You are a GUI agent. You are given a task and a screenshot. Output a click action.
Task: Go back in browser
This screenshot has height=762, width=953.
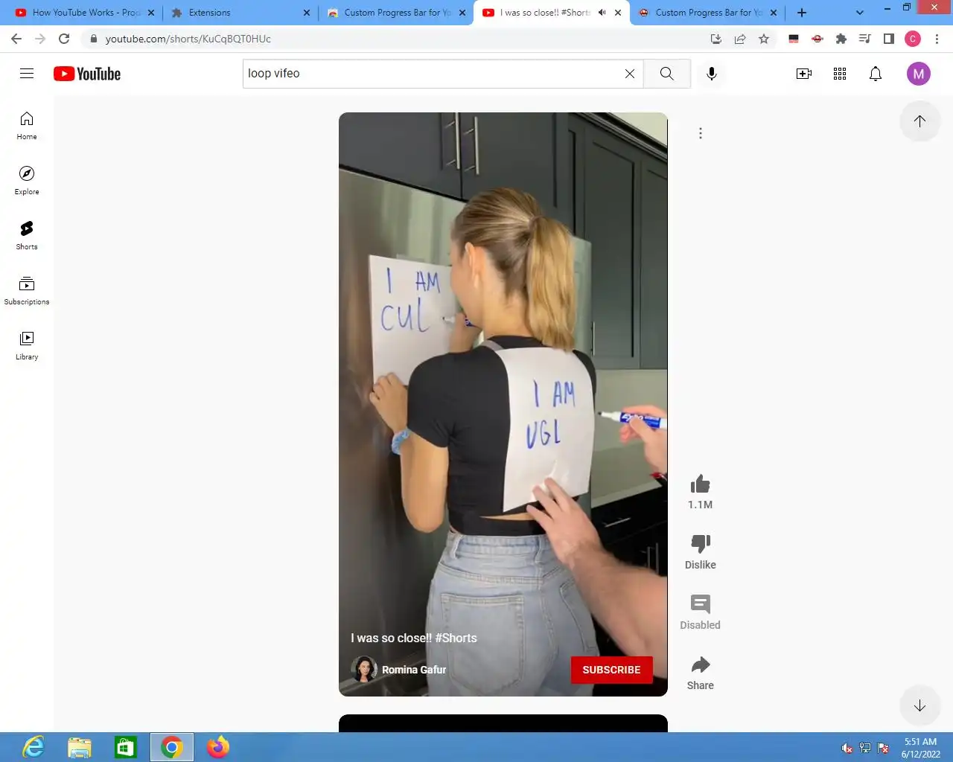click(16, 39)
